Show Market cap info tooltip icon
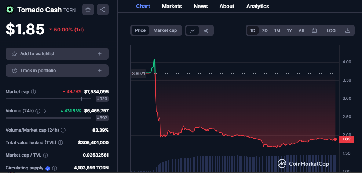The width and height of the screenshot is (362, 173). click(33, 92)
